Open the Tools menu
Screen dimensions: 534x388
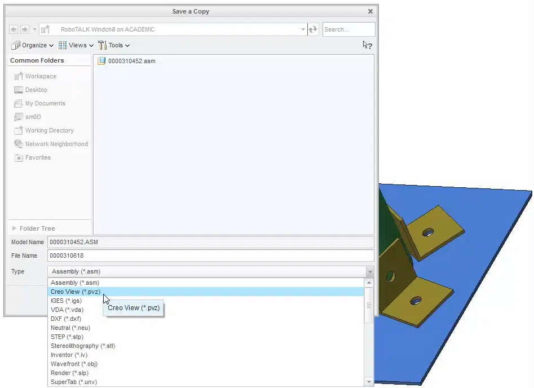click(114, 45)
